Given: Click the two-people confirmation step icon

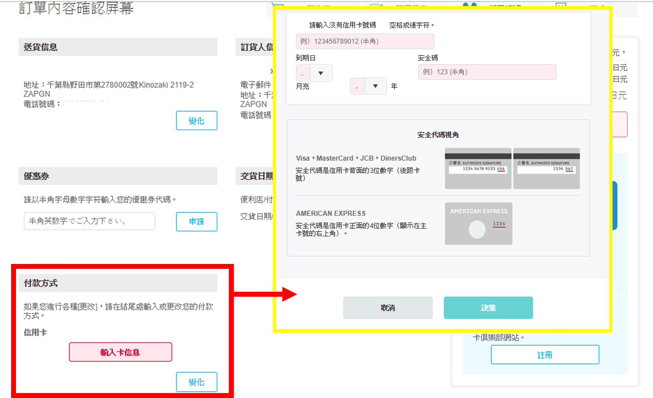Looking at the screenshot, I should pos(470,5).
